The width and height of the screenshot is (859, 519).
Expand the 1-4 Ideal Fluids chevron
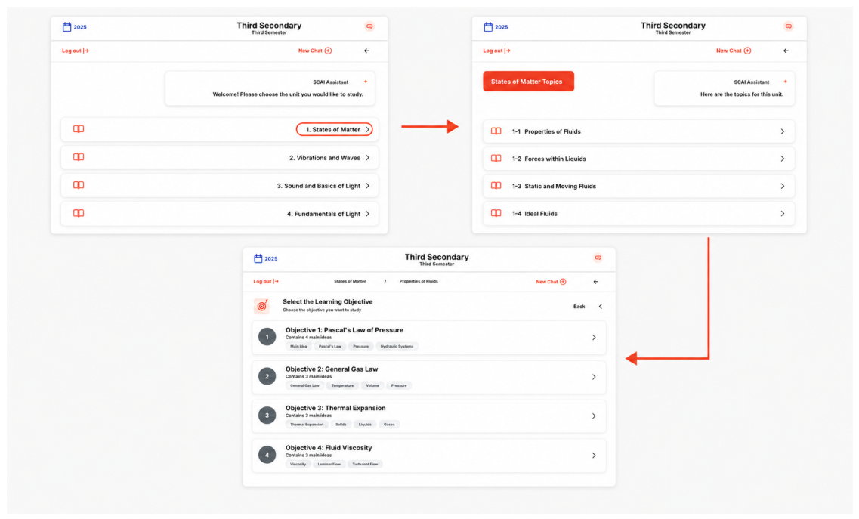pos(782,214)
